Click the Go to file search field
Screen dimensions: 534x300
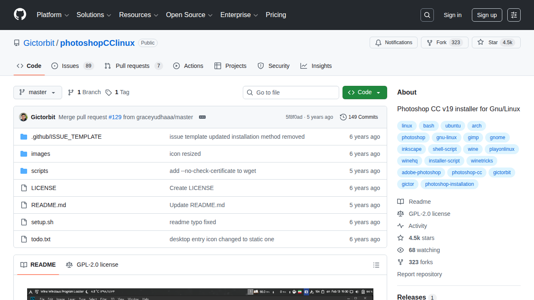291,92
